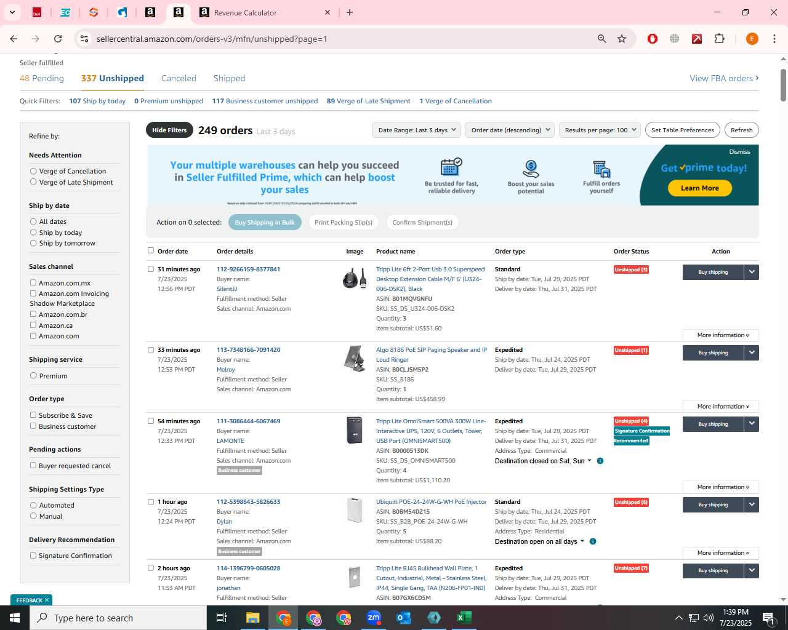
Task: Select Ship by tomorrow radio option
Action: (33, 243)
